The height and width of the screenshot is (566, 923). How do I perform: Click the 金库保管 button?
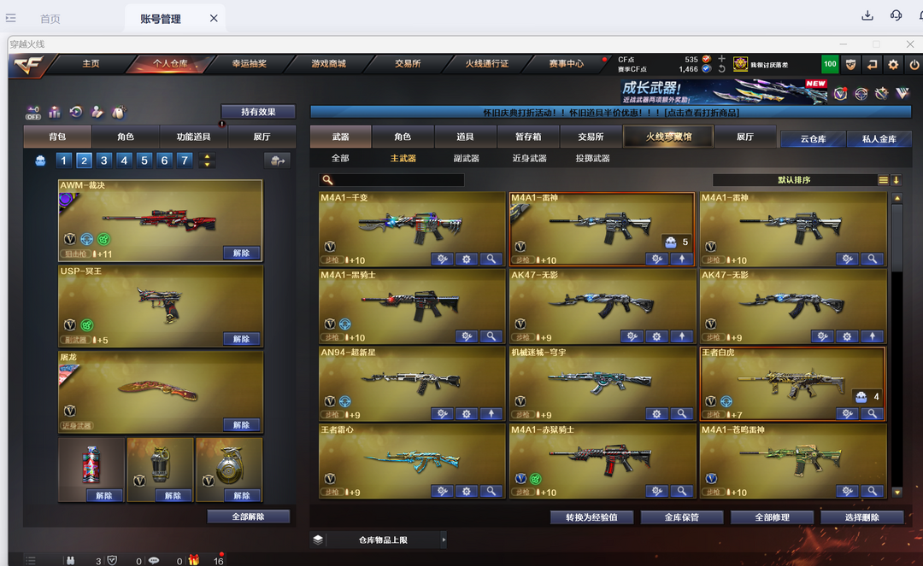(x=682, y=517)
